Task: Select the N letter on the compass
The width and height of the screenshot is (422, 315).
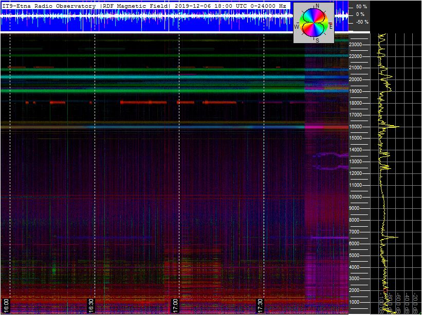Action: point(317,6)
